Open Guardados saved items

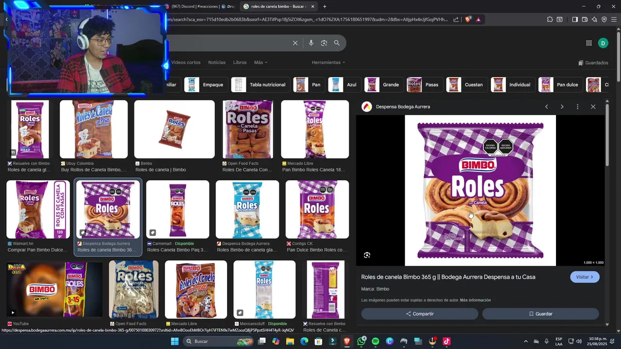[593, 63]
